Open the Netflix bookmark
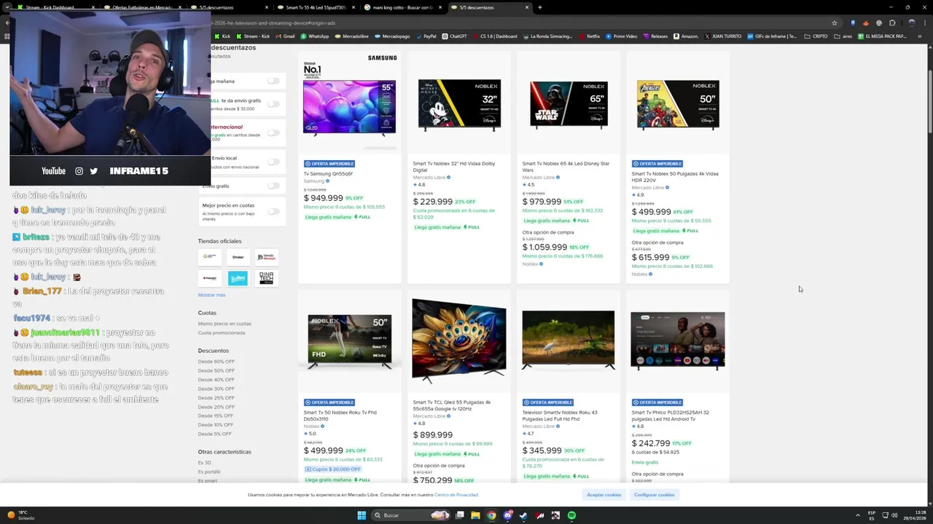Image resolution: width=933 pixels, height=524 pixels. pos(589,36)
